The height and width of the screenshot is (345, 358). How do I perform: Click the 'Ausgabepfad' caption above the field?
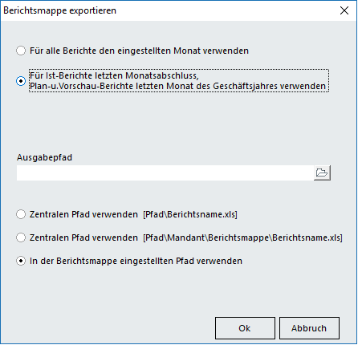(44, 157)
